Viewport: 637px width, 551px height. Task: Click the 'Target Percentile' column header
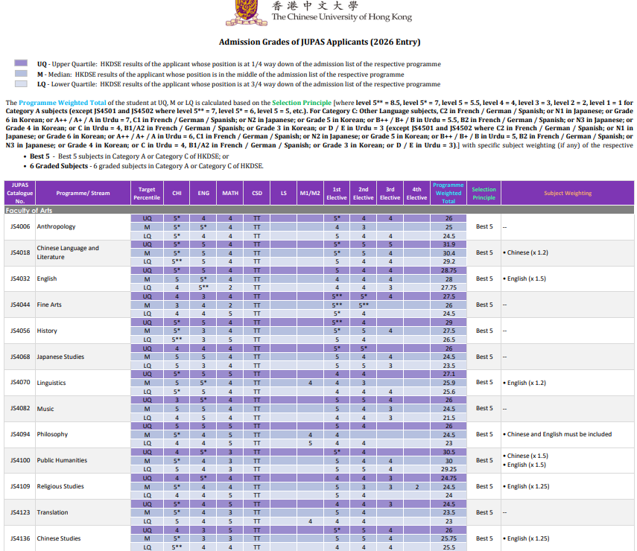click(147, 193)
